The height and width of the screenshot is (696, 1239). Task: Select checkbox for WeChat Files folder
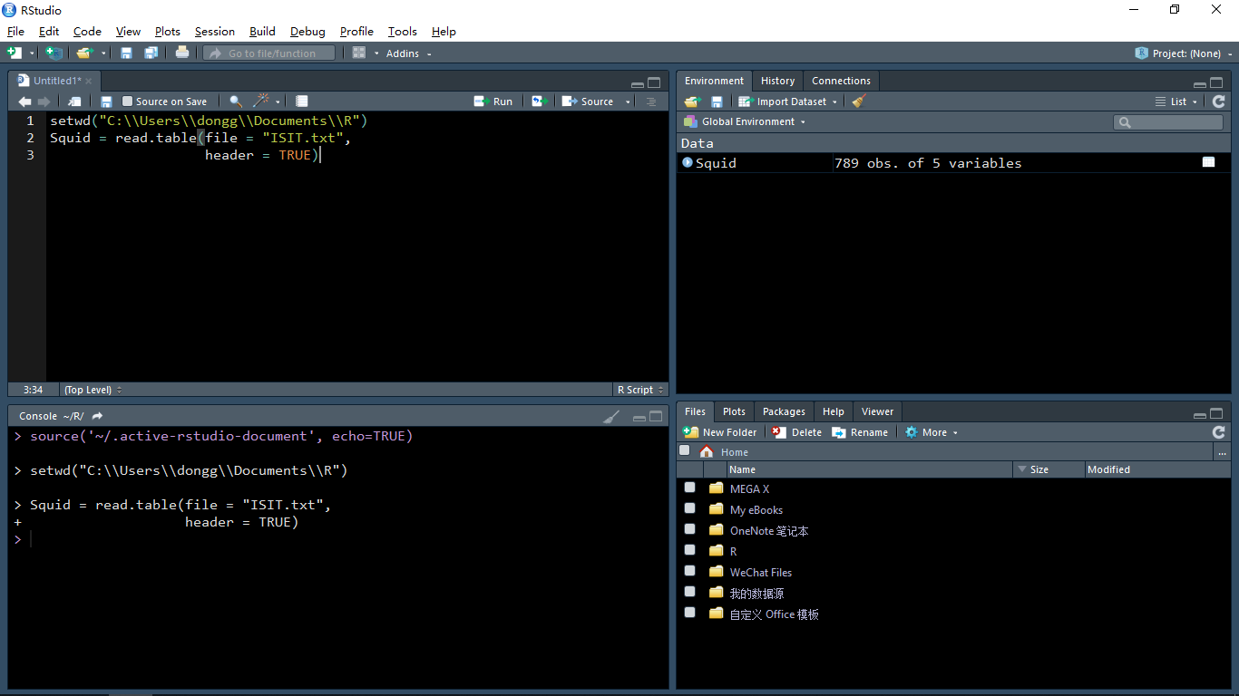tap(690, 571)
